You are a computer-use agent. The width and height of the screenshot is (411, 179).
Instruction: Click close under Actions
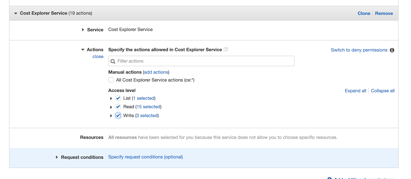point(98,57)
